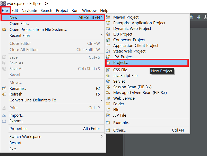Expand Convert Line Delimiters To arrow
Viewport: 207px width, 156px height.
pos(102,100)
